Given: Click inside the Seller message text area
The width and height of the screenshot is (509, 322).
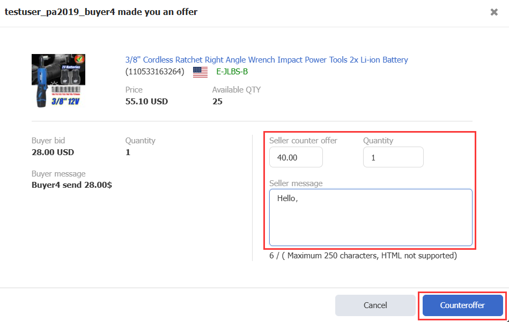Looking at the screenshot, I should click(371, 217).
